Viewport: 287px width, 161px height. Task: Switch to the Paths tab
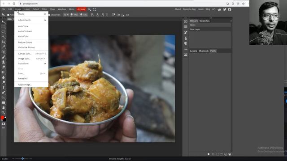(x=213, y=51)
